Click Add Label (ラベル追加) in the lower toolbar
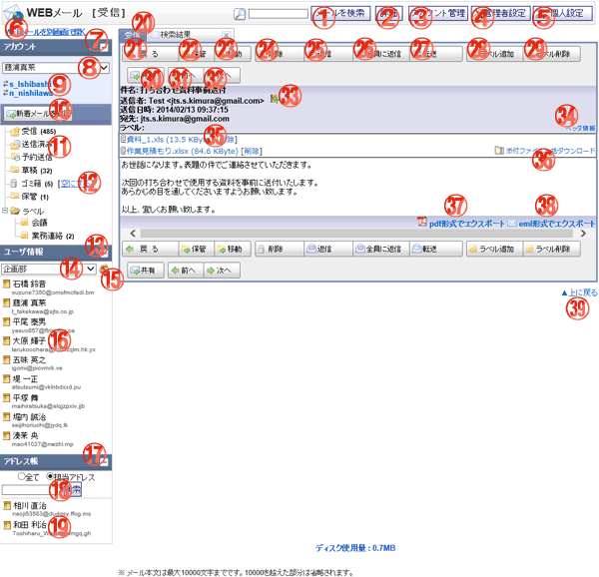The image size is (599, 577). tap(494, 249)
